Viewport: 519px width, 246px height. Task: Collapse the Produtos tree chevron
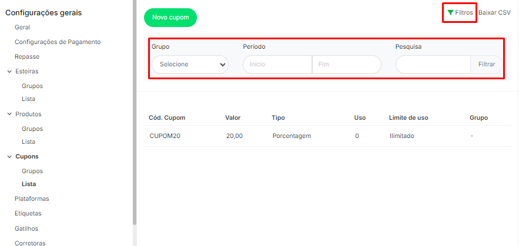[x=9, y=114]
